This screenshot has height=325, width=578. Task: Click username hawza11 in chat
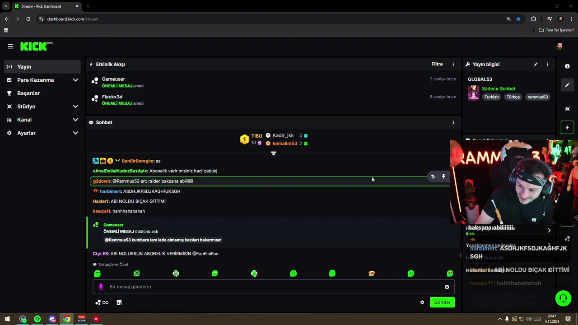(101, 211)
